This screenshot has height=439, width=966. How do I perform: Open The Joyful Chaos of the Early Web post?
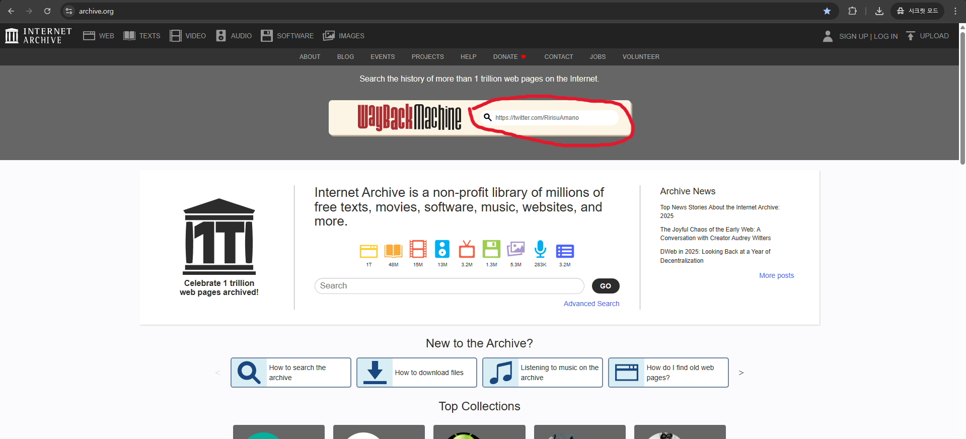click(x=715, y=234)
